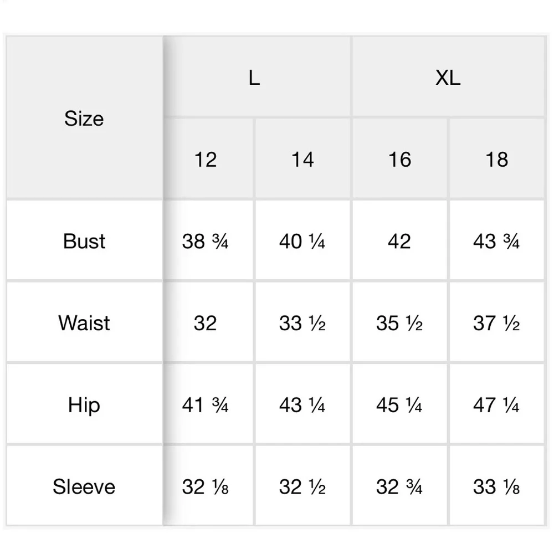Click the Bust row label

coord(84,240)
